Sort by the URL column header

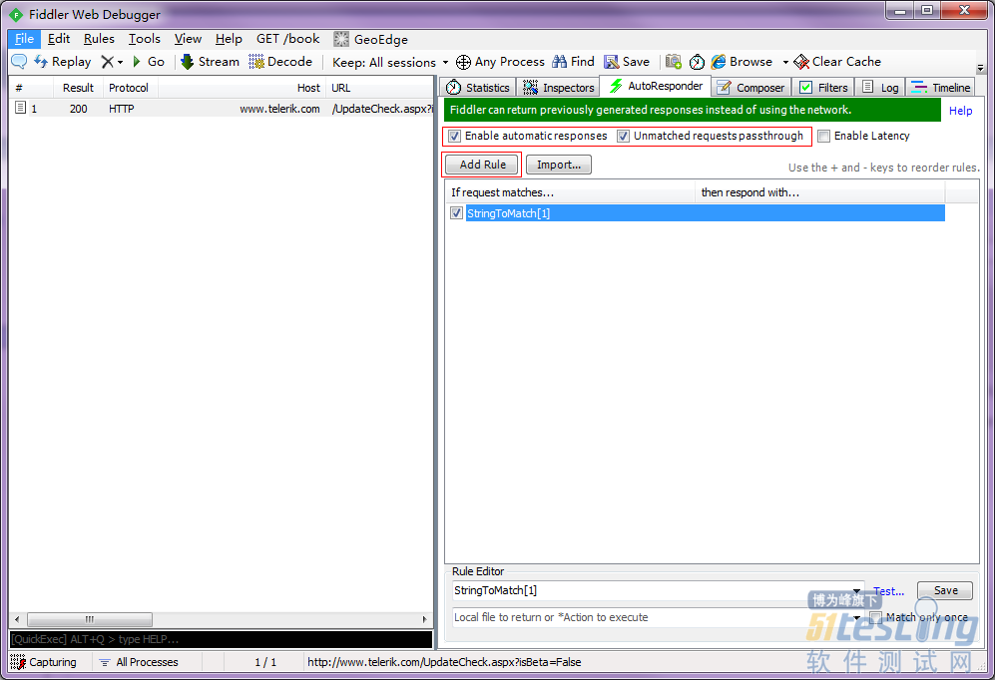379,88
